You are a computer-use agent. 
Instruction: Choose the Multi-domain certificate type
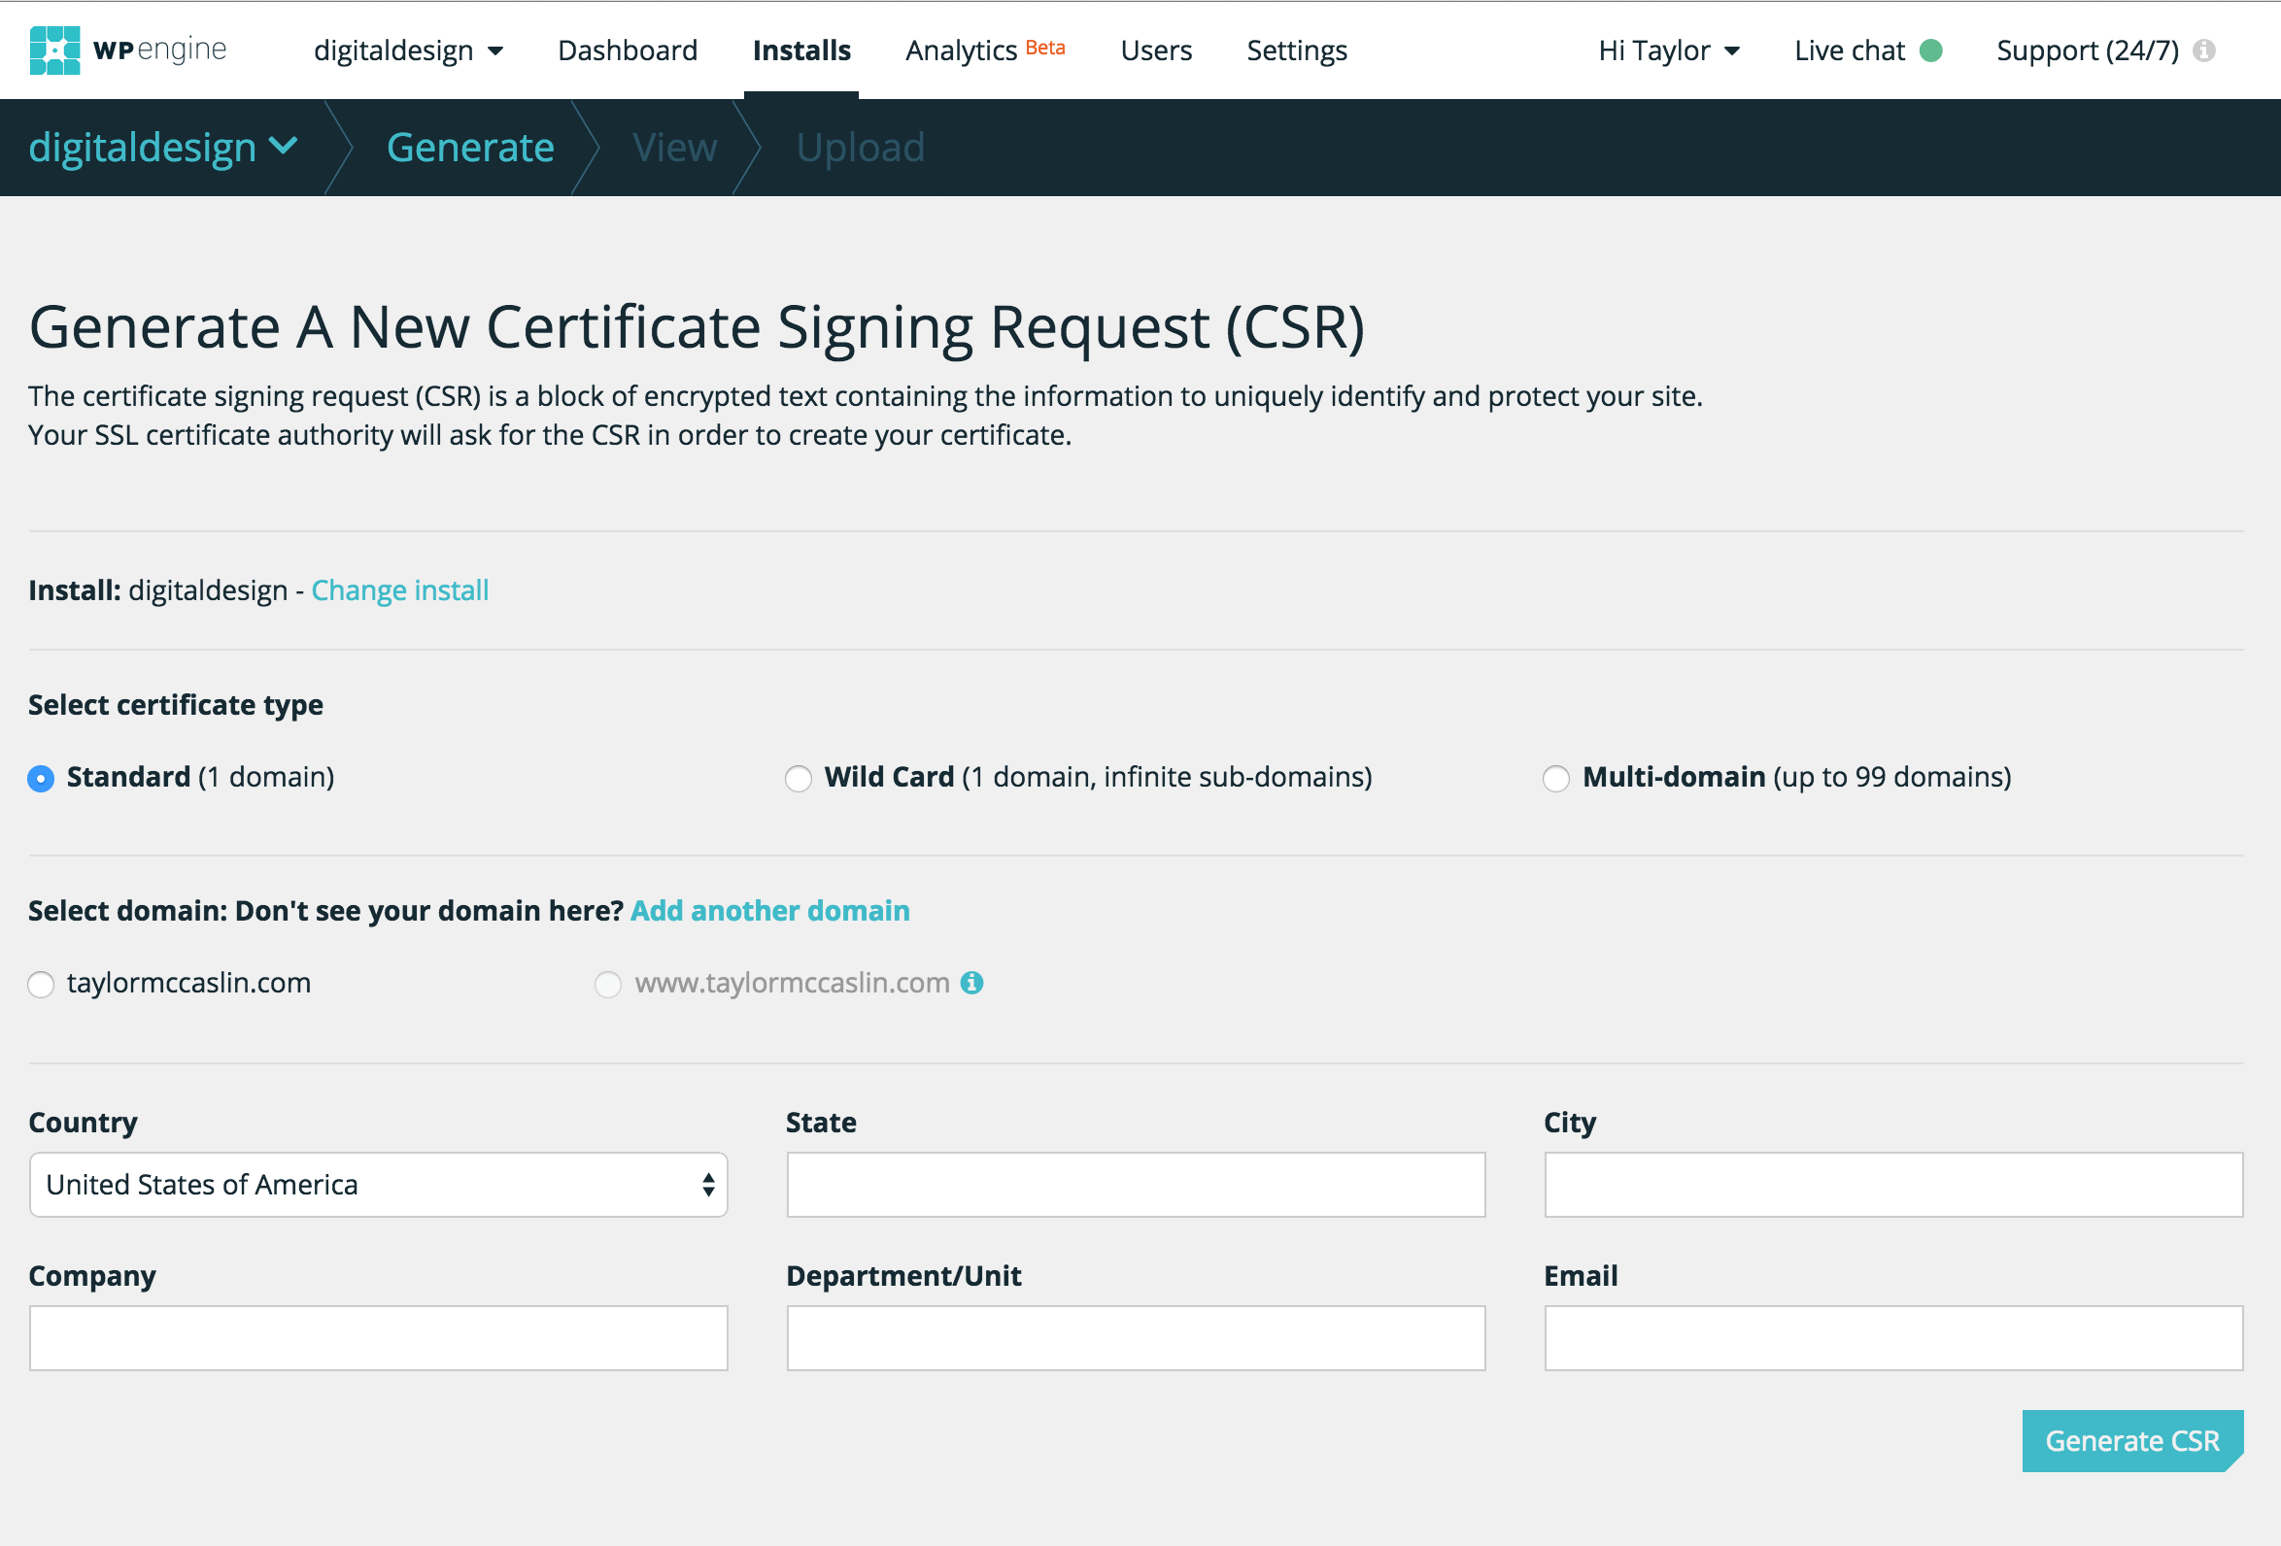[x=1555, y=778]
